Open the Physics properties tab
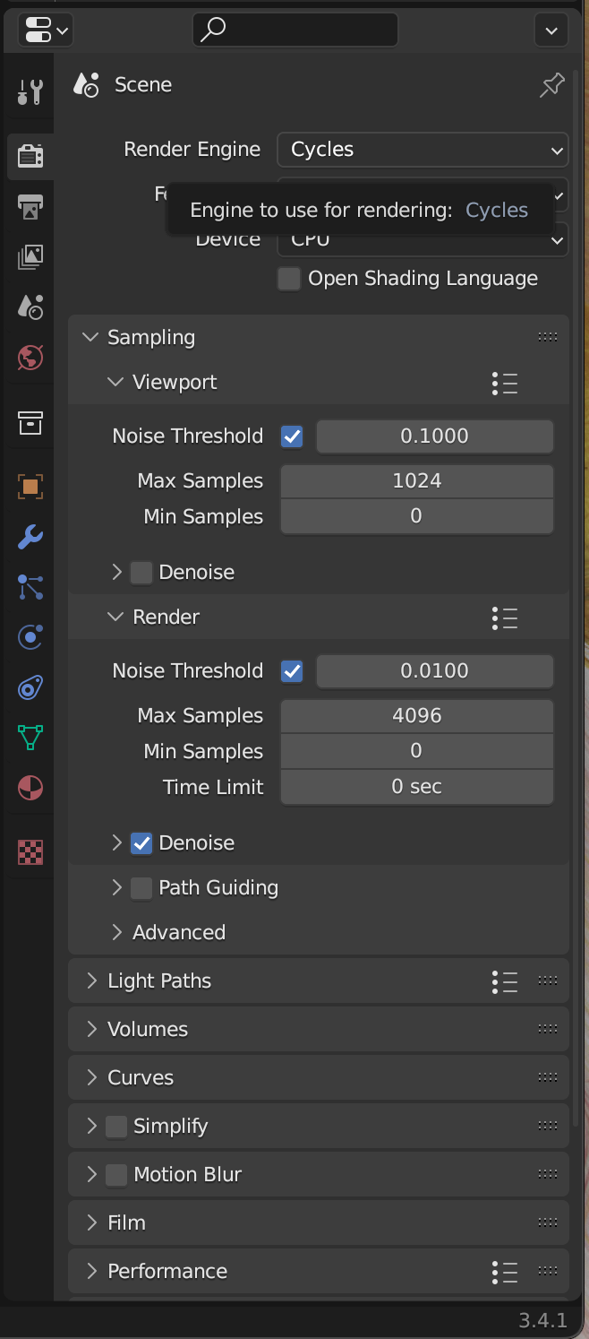The height and width of the screenshot is (1339, 589). click(x=30, y=637)
